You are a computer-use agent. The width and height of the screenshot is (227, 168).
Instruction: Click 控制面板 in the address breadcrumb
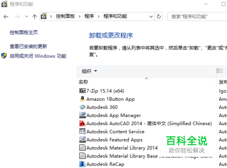click(65, 16)
